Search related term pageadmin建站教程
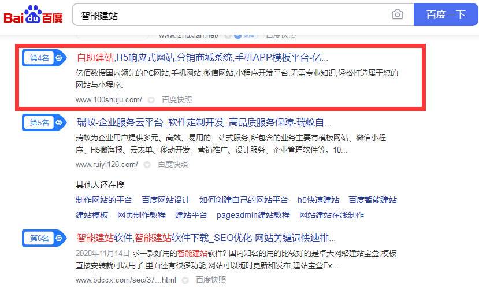 (253, 215)
